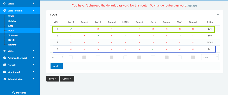Follow the click here password link
This screenshot has height=95, width=228.
tap(192, 6)
